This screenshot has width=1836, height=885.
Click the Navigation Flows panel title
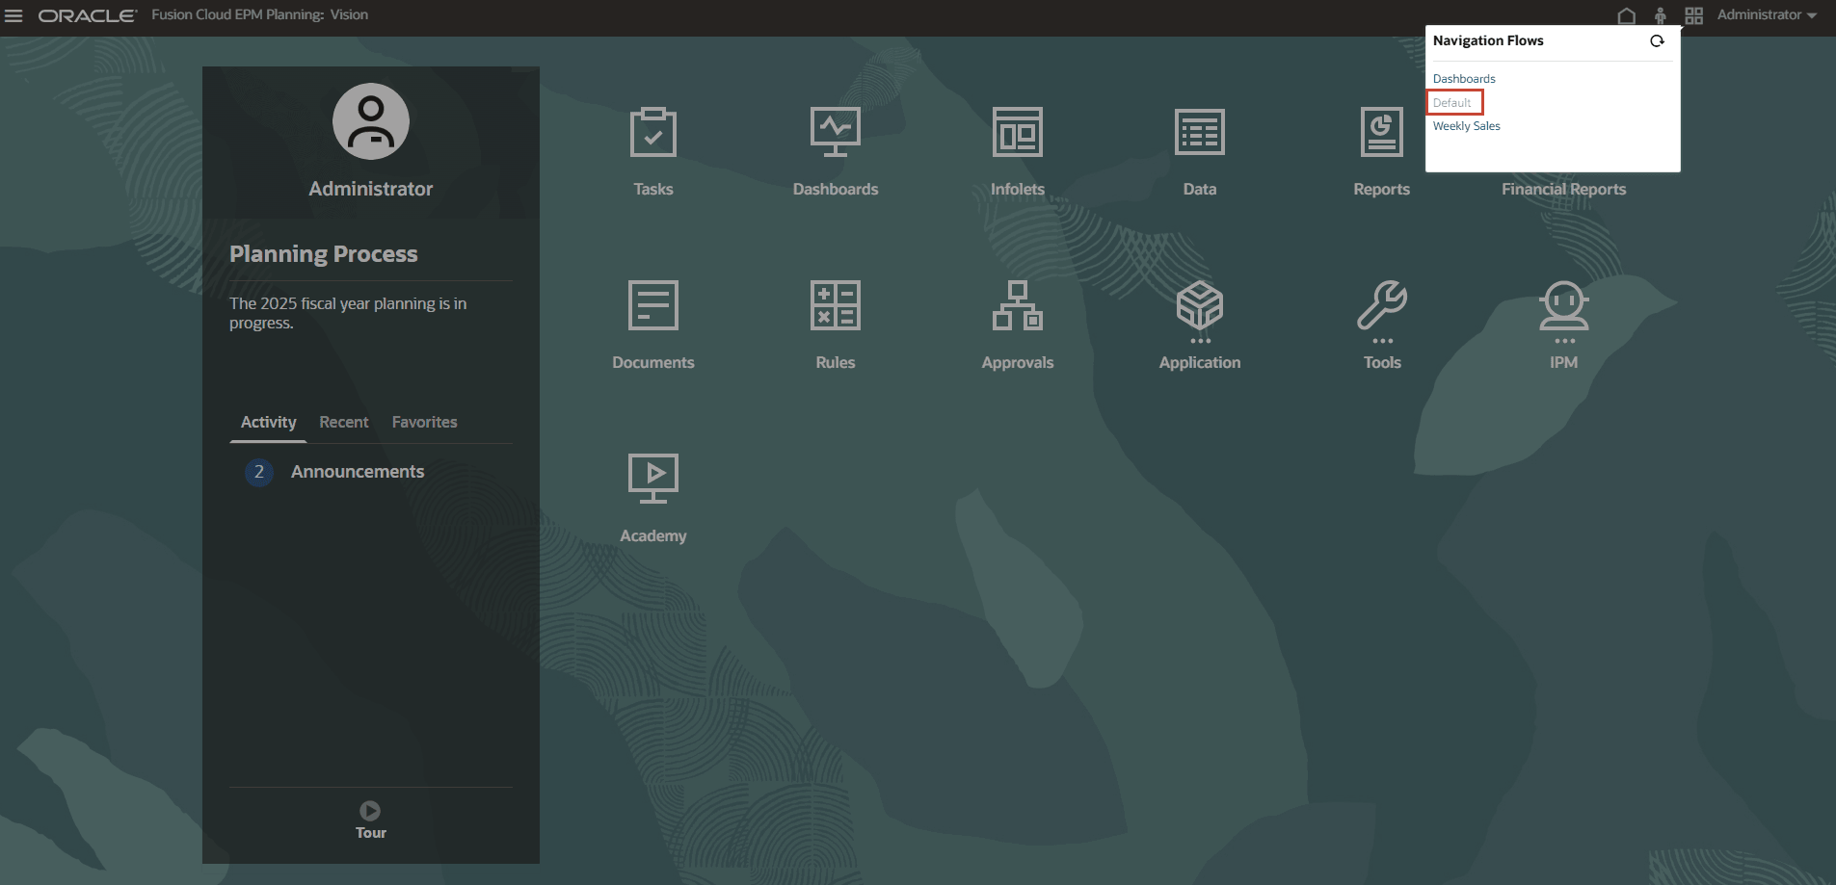(x=1488, y=40)
